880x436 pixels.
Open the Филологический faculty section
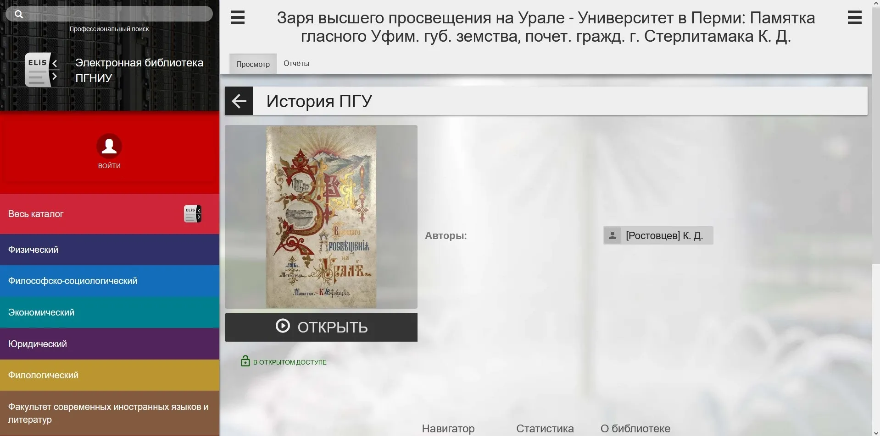pyautogui.click(x=110, y=375)
